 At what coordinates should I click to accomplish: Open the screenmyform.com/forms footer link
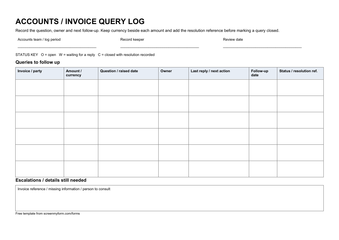pos(62,214)
